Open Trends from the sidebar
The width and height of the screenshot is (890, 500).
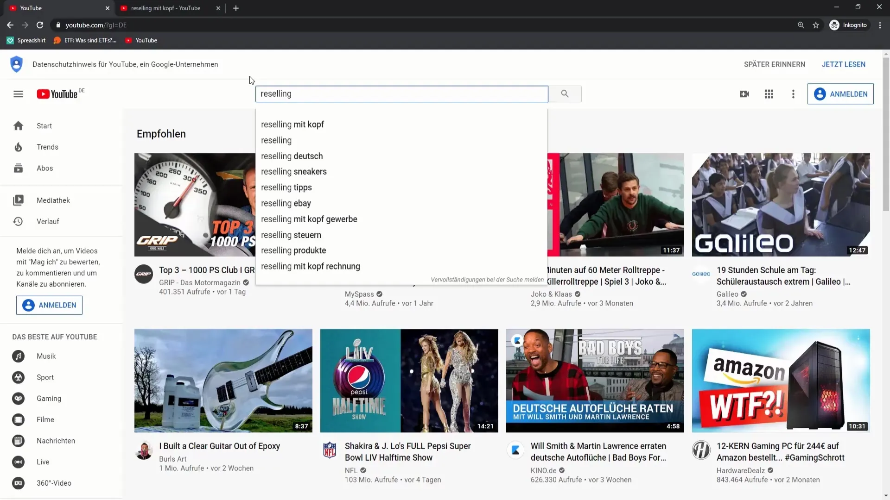(x=47, y=147)
